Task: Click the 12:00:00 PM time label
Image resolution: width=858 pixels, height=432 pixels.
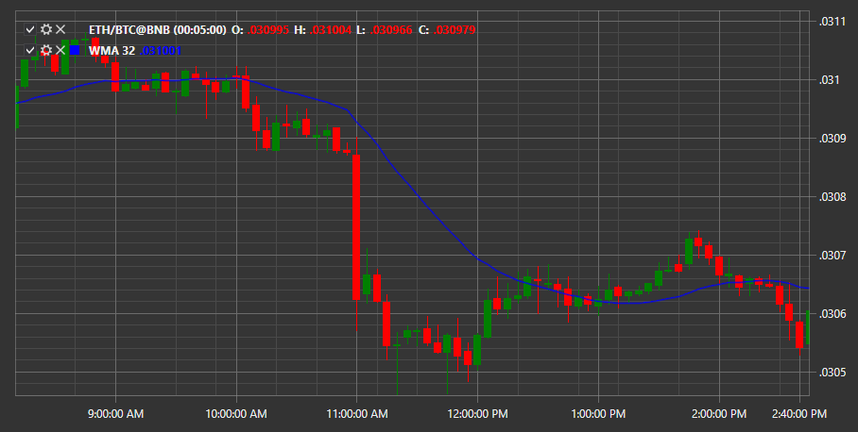Action: (477, 414)
